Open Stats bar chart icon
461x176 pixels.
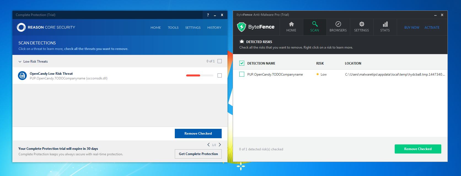point(385,24)
